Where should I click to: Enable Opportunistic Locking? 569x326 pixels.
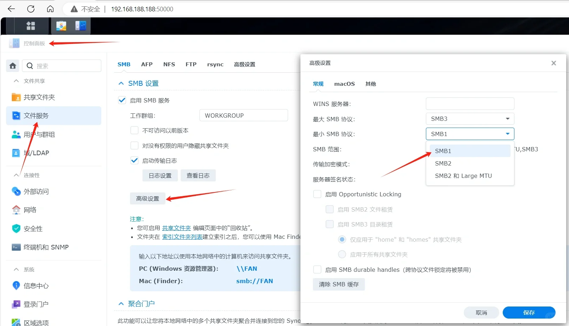coord(317,194)
